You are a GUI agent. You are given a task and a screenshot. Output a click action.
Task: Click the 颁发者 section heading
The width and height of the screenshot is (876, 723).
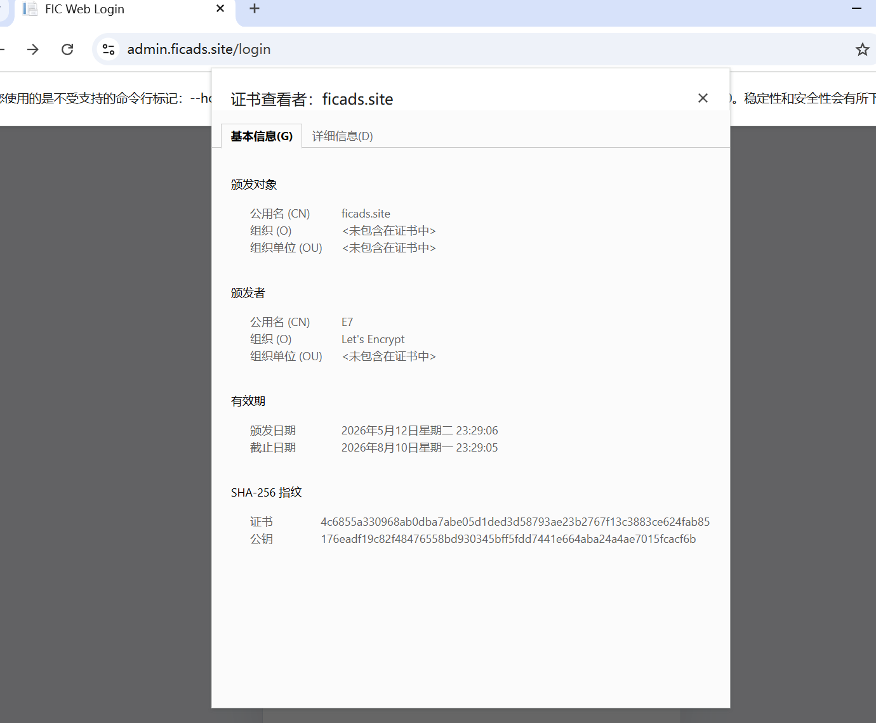248,293
